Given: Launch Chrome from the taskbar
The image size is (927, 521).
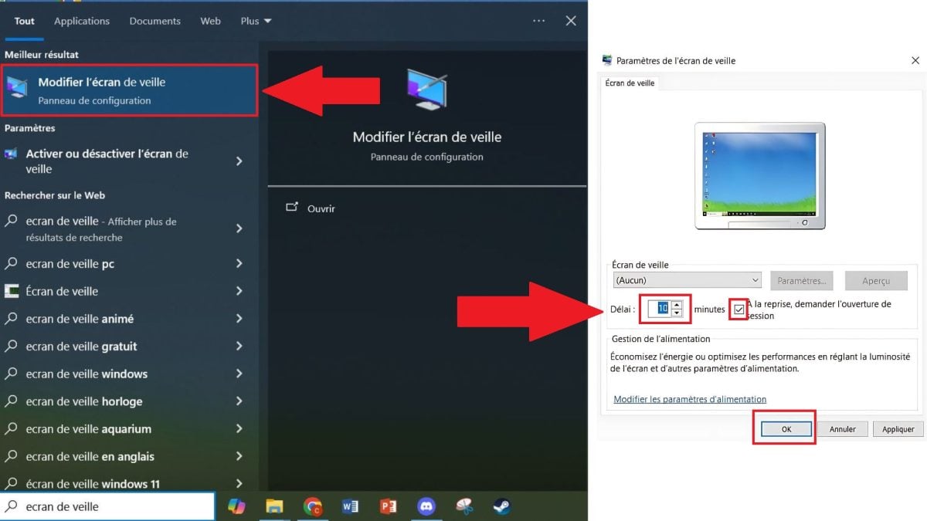Looking at the screenshot, I should point(313,506).
